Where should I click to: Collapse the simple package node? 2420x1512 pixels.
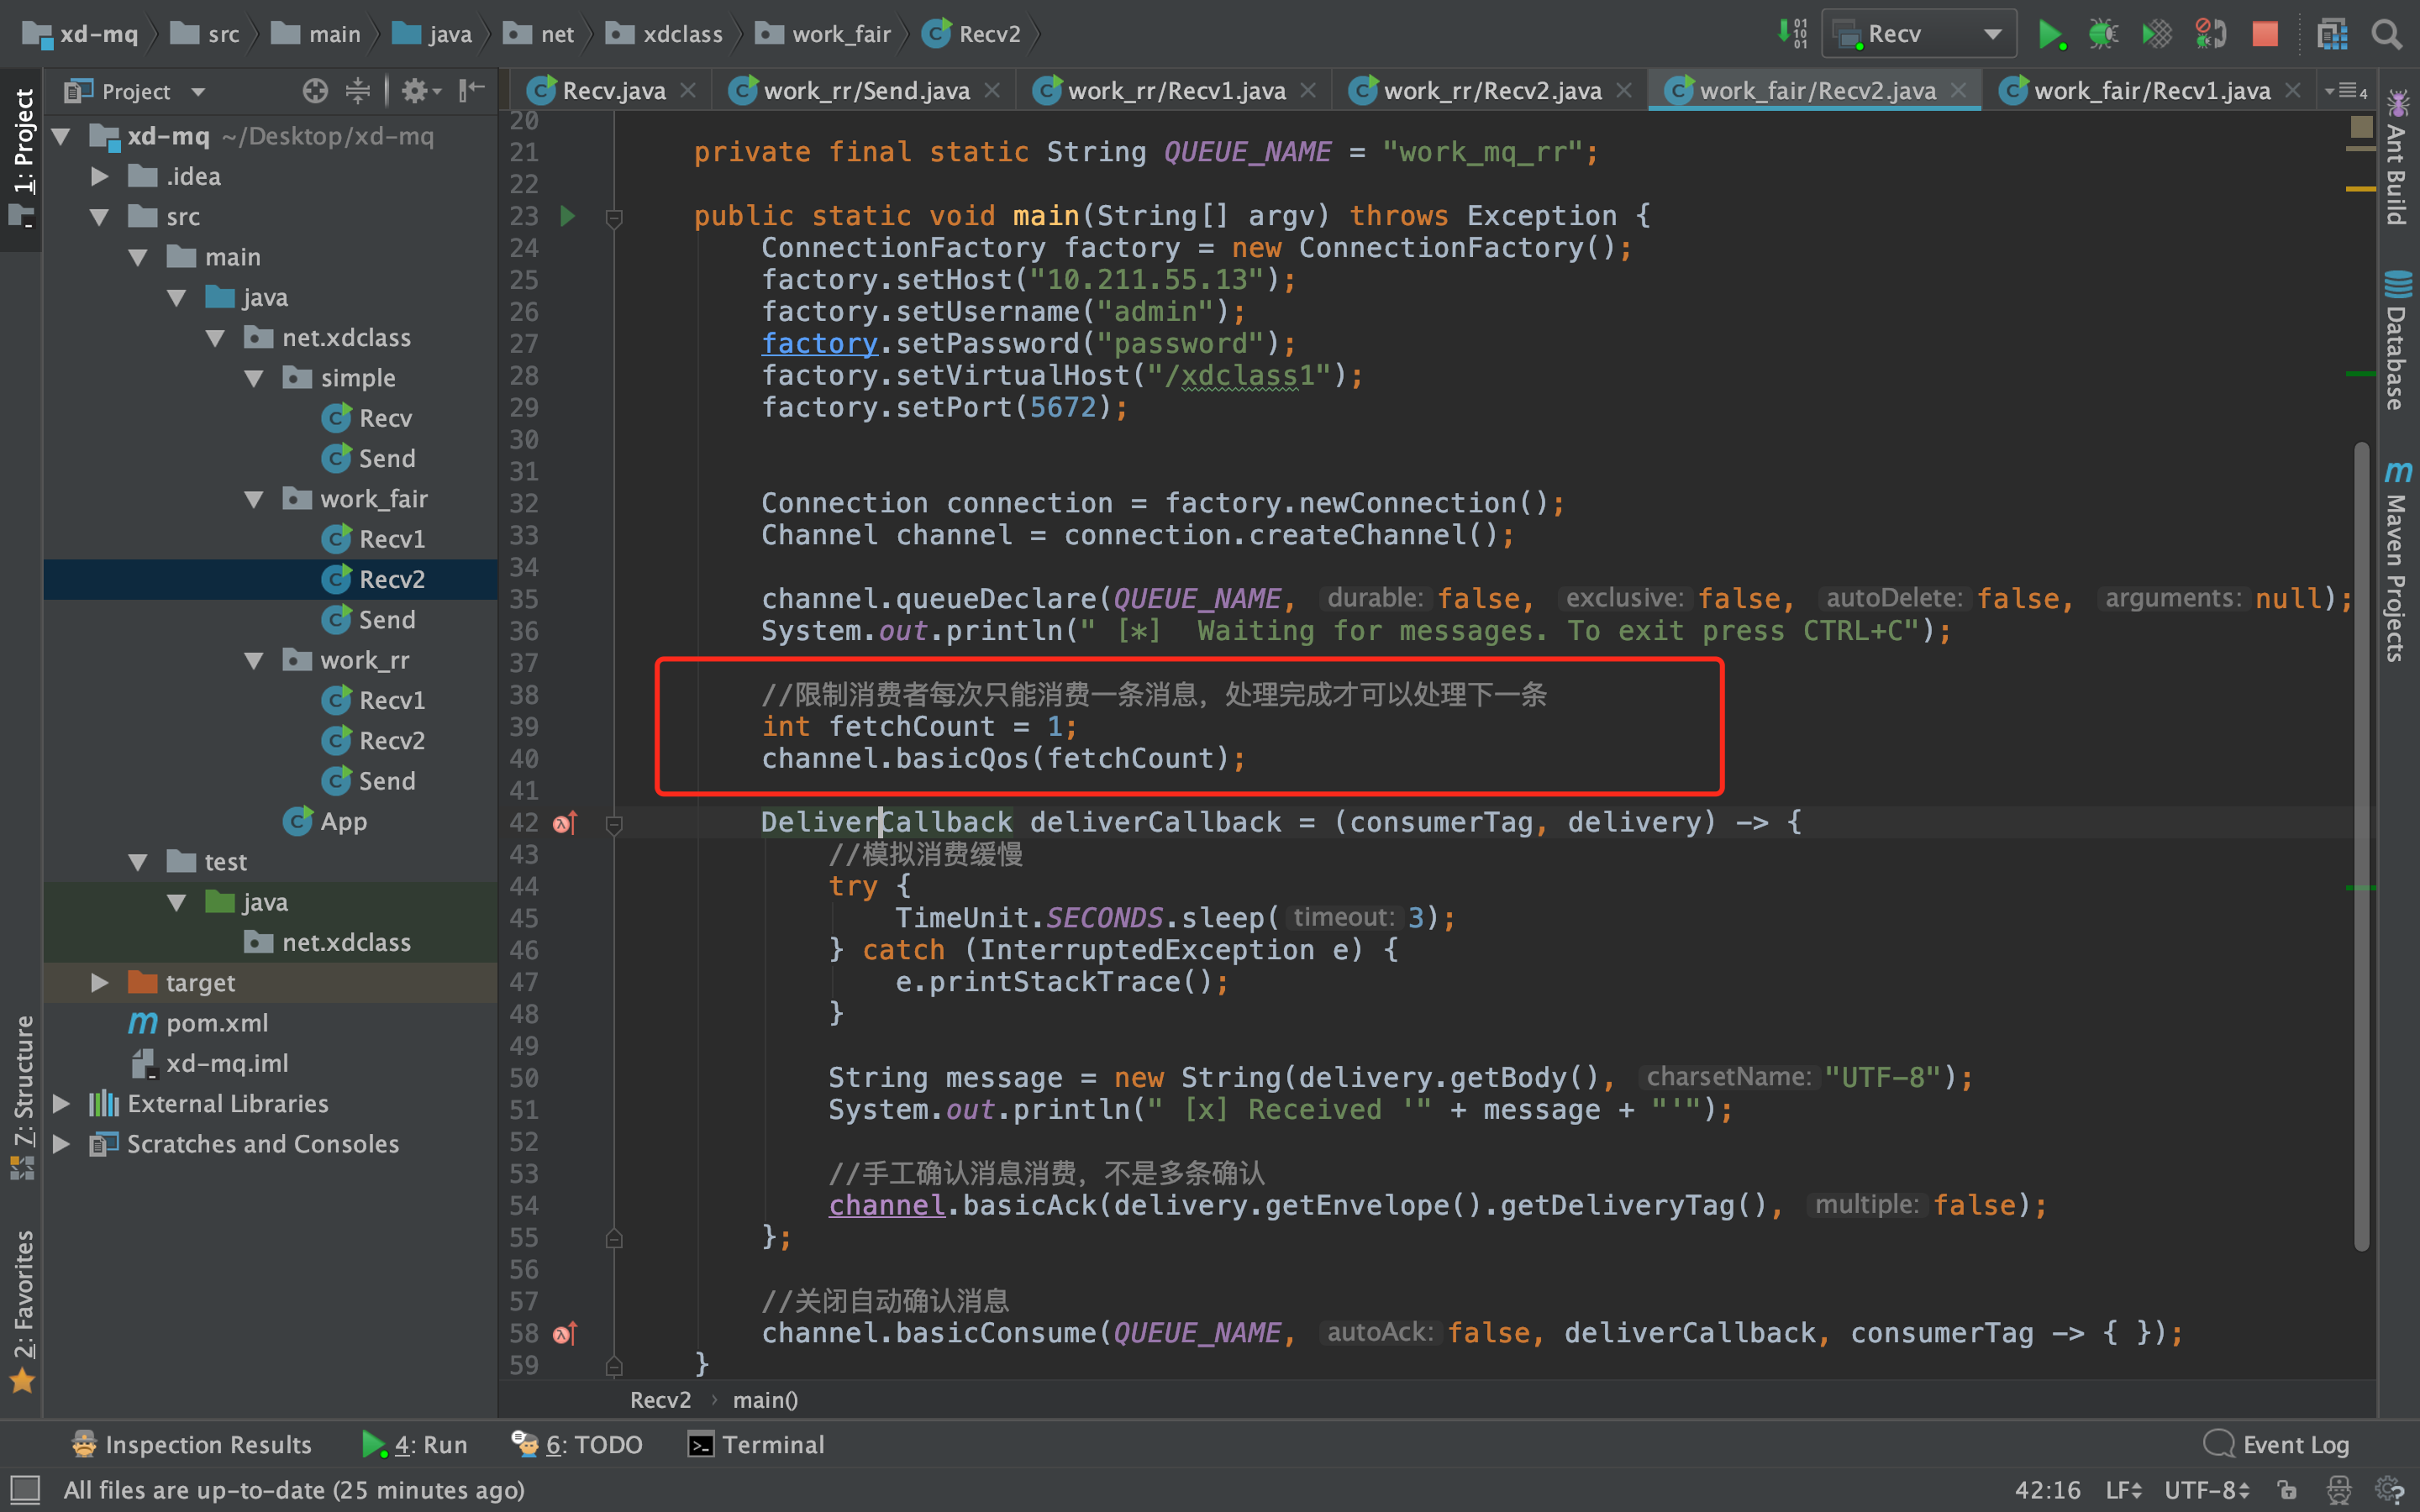coord(254,378)
